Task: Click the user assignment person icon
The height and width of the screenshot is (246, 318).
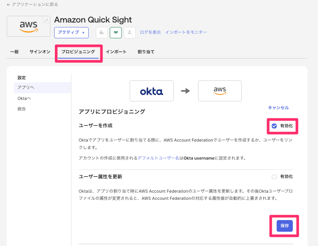Action: click(129, 33)
